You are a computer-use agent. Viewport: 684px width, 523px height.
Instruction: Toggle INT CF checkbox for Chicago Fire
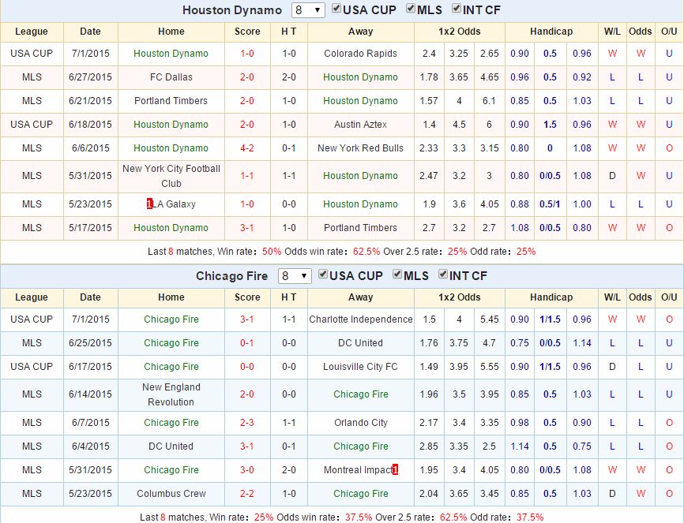point(443,275)
